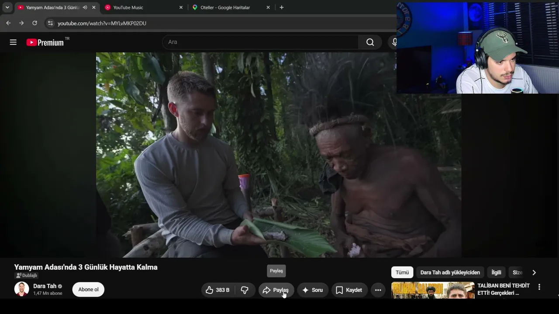This screenshot has height=314, width=559.
Task: Expand the browser tab search dropdown
Action: tap(7, 7)
